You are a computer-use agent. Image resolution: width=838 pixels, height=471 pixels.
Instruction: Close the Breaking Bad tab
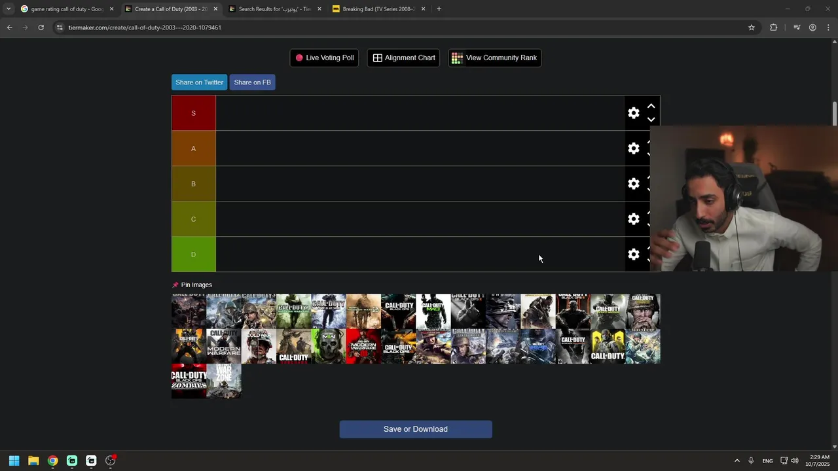423,9
